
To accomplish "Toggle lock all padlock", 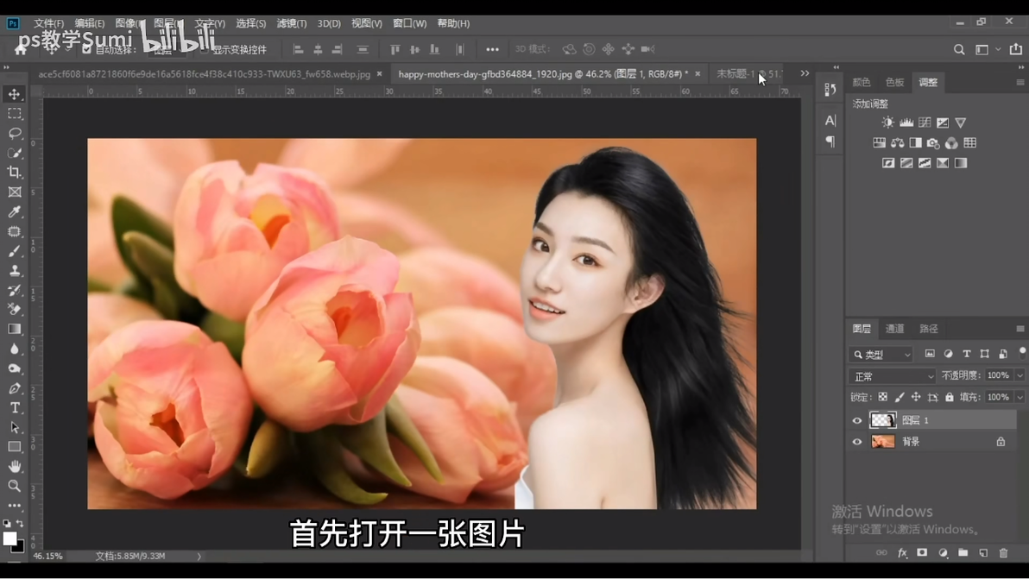I will (950, 398).
